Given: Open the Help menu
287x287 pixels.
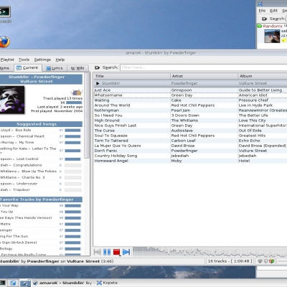Looking at the screenshot, I should 60,60.
